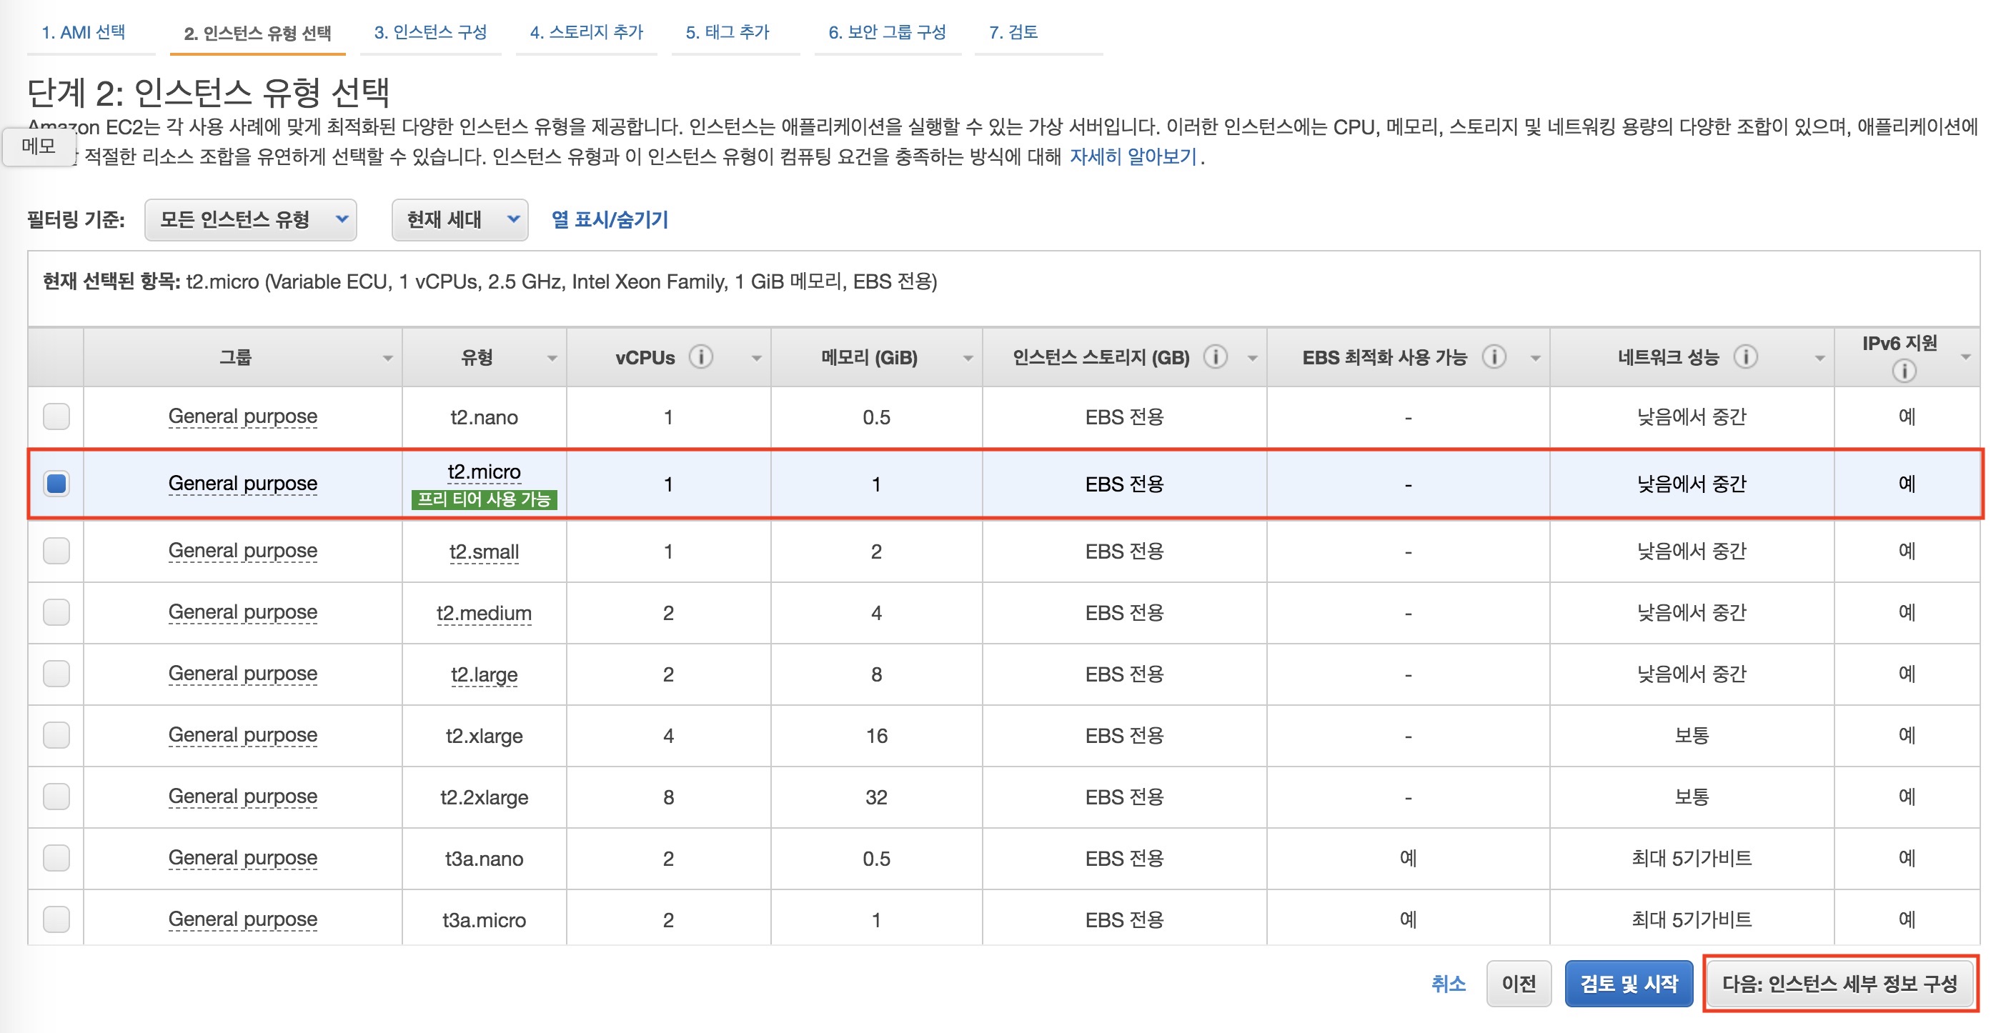Open the 유형 column sort arrow
2001x1033 pixels.
pyautogui.click(x=552, y=358)
